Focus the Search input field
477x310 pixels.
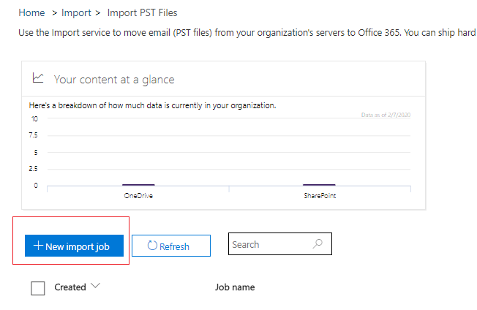(269, 244)
